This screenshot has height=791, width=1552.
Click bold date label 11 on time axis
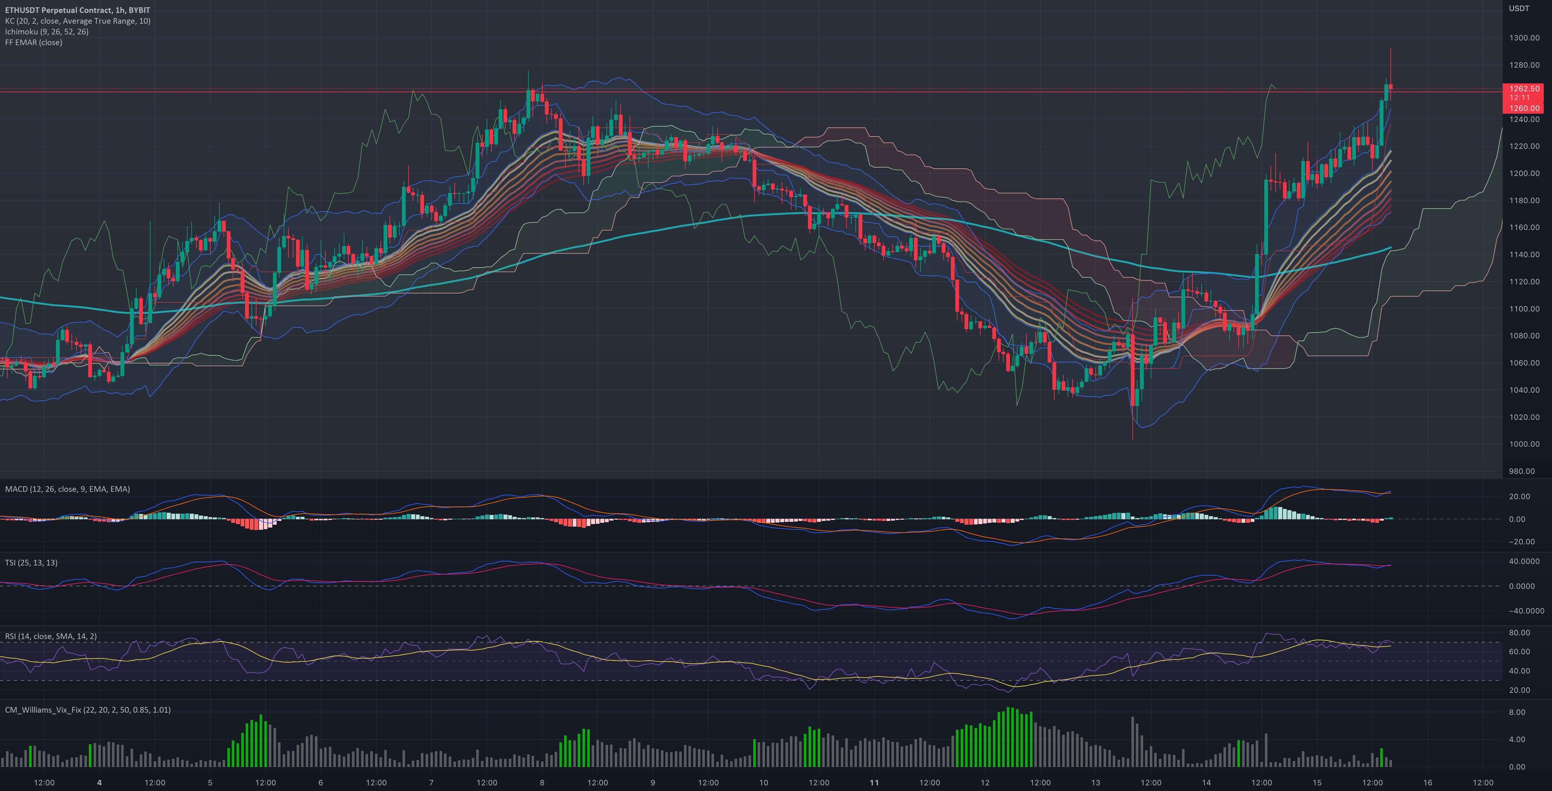point(874,783)
